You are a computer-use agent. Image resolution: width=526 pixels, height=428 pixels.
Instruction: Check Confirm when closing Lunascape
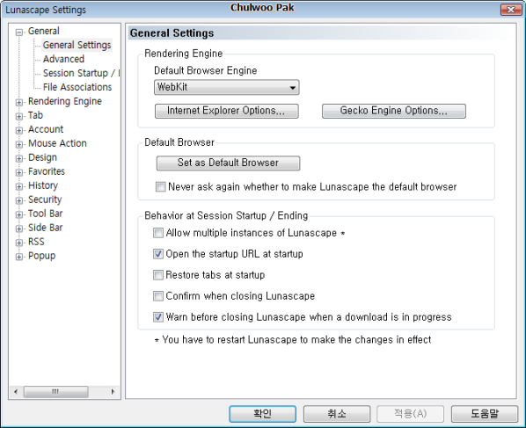click(x=158, y=296)
